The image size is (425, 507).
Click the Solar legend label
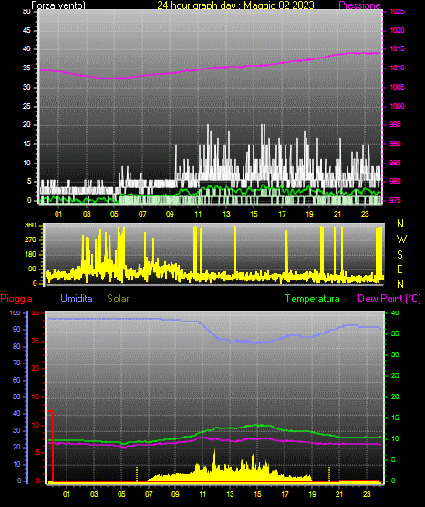[x=118, y=299]
